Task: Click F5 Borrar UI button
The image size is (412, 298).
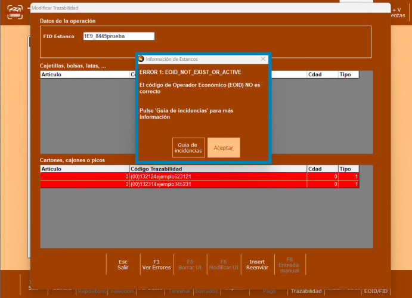Action: (190, 265)
